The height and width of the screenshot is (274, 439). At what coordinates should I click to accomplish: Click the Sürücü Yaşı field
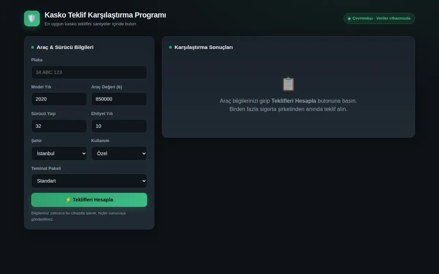(x=59, y=126)
